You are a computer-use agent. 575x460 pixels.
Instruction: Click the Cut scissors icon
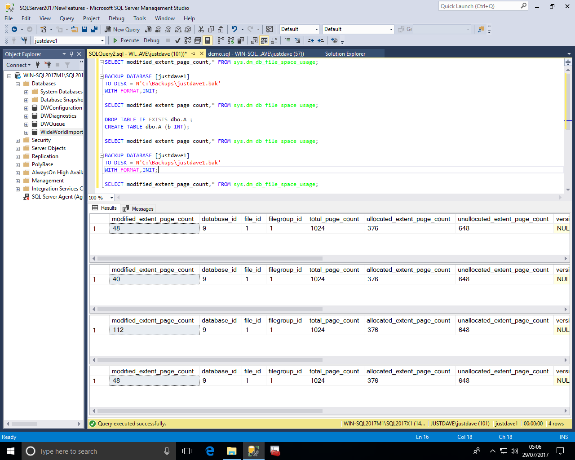click(x=201, y=29)
